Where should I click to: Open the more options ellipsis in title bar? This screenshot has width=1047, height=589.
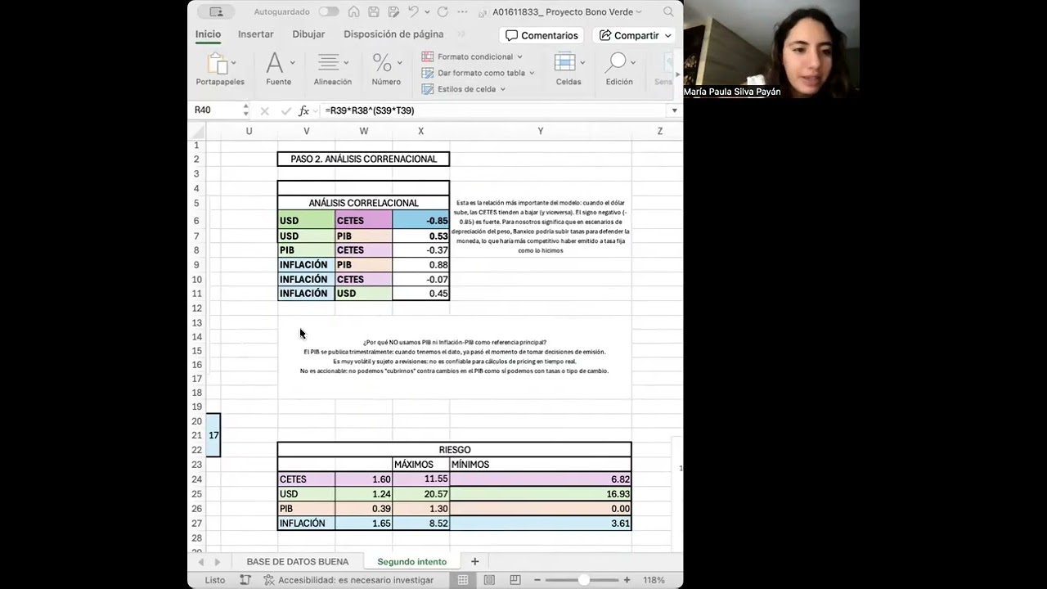click(464, 12)
